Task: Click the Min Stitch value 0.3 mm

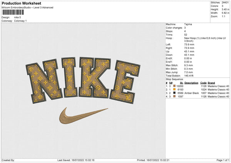Action: pyautogui.click(x=188, y=69)
